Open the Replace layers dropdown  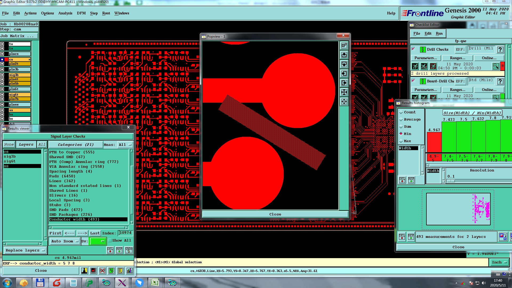(x=25, y=250)
